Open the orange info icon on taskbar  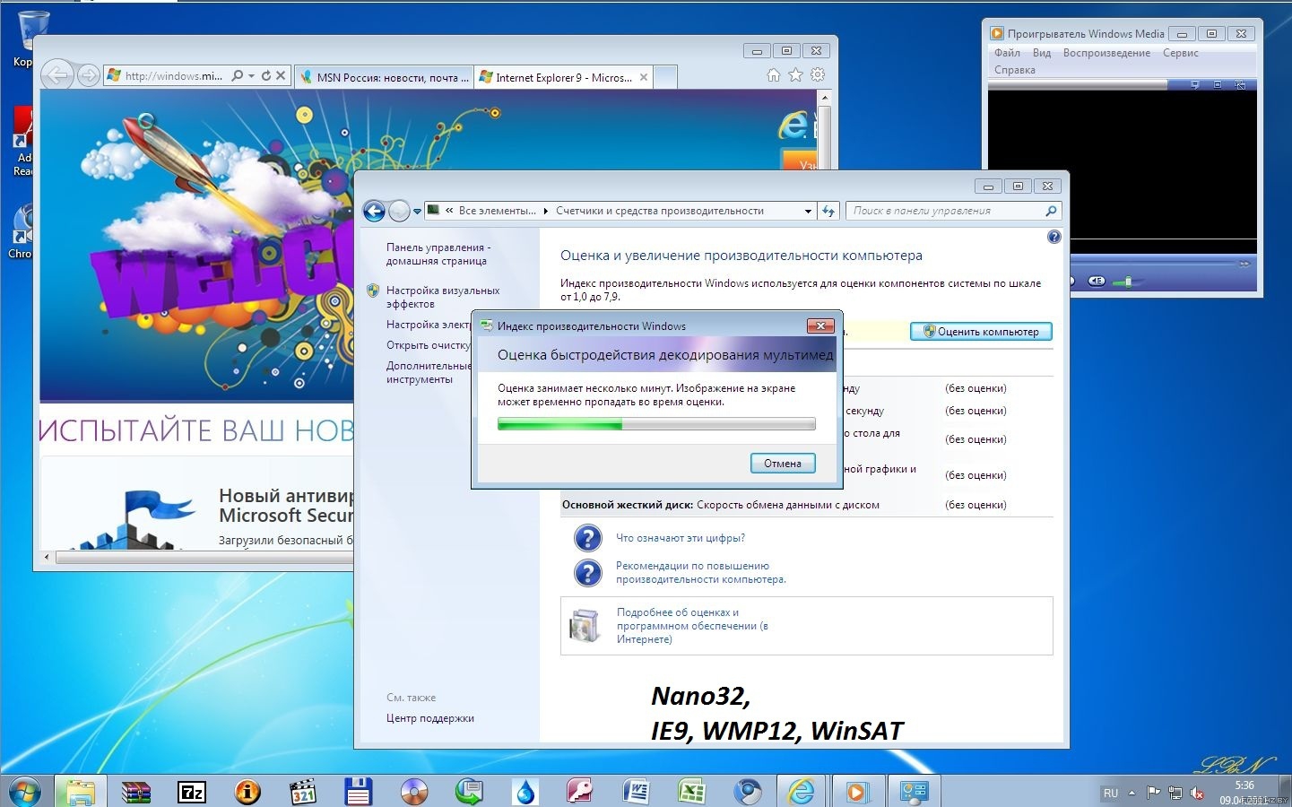point(247,792)
